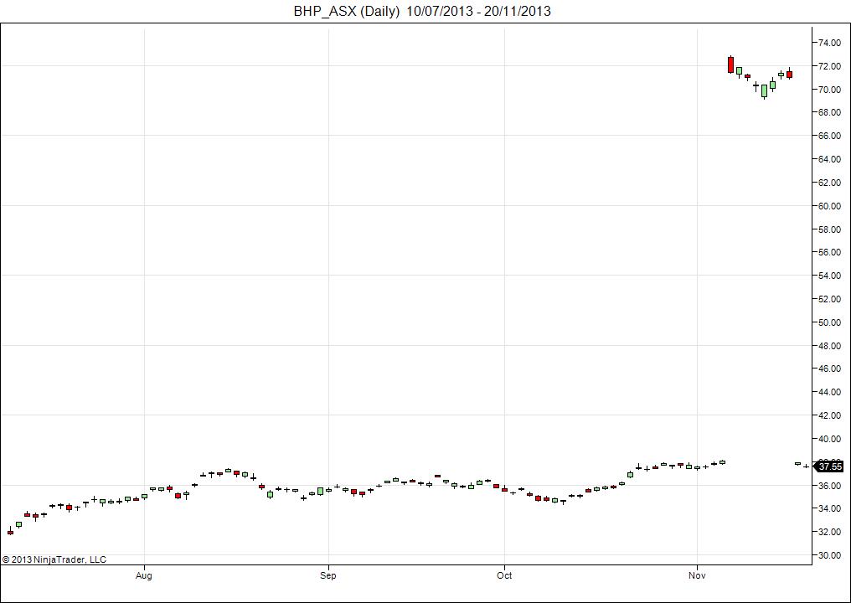Click the Aug date axis label
The width and height of the screenshot is (851, 603).
pyautogui.click(x=143, y=575)
